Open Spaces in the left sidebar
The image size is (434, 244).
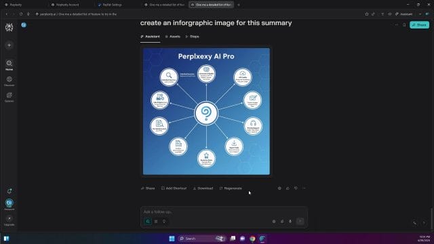pos(9,98)
